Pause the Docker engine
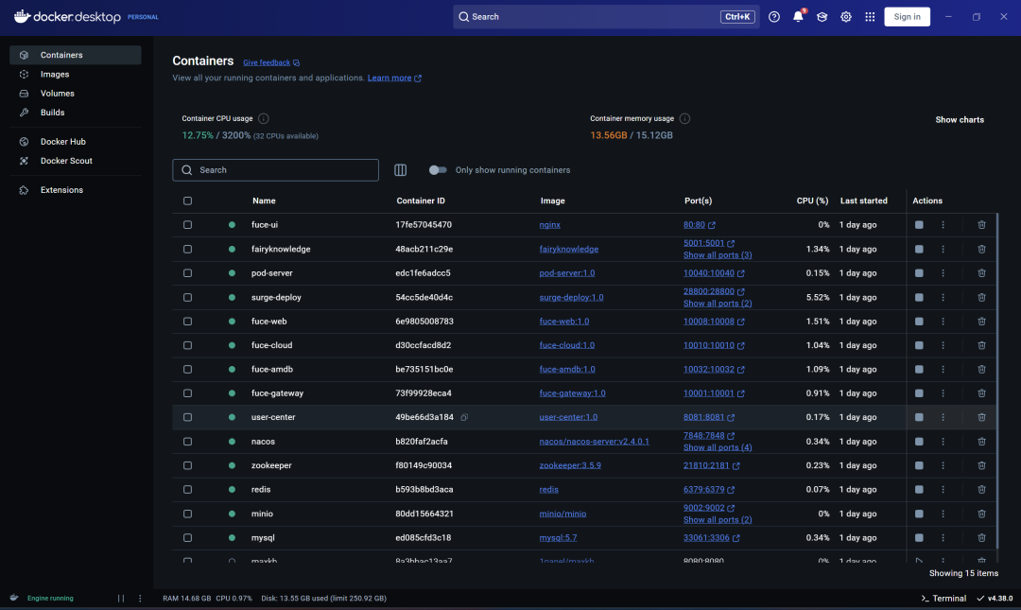The height and width of the screenshot is (610, 1021). tap(120, 599)
